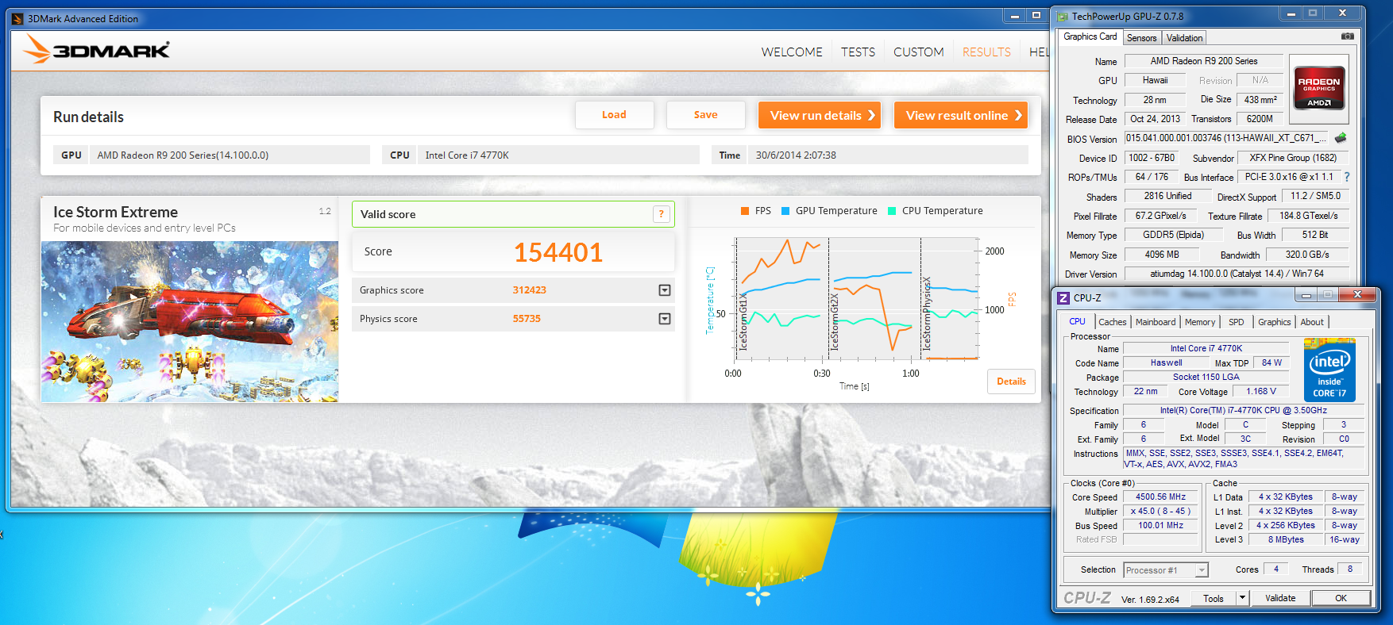Click the Physics score value 55735
1393x625 pixels.
[x=527, y=319]
